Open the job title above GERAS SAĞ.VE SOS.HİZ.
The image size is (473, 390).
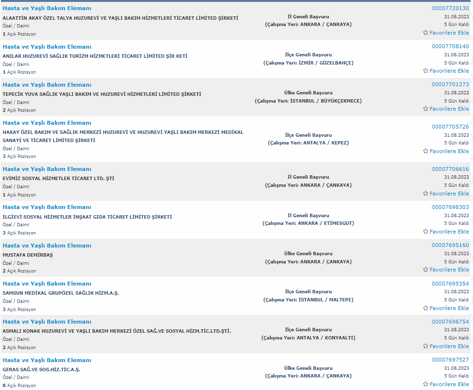pyautogui.click(x=47, y=360)
